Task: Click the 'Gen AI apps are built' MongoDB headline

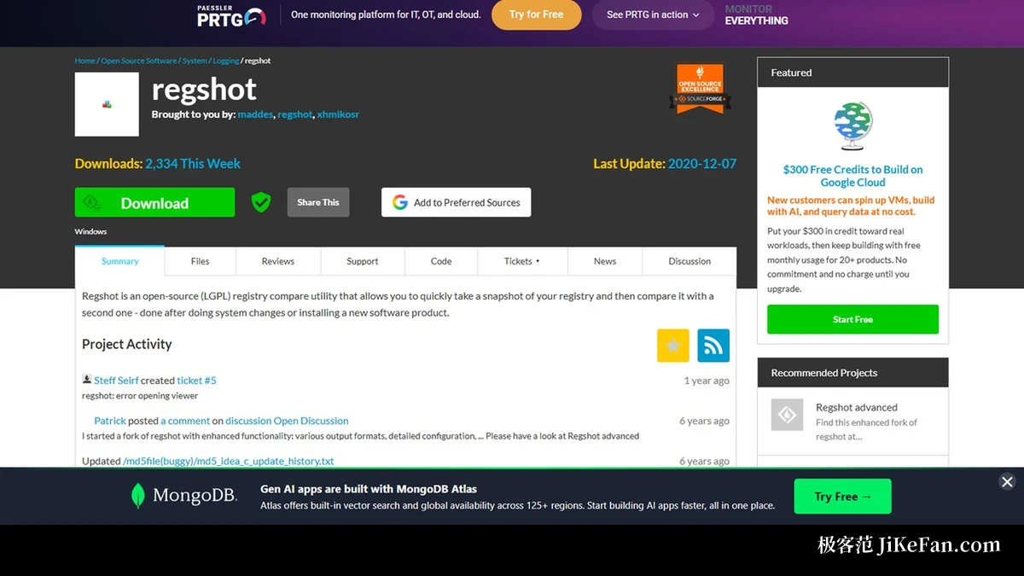Action: 369,489
